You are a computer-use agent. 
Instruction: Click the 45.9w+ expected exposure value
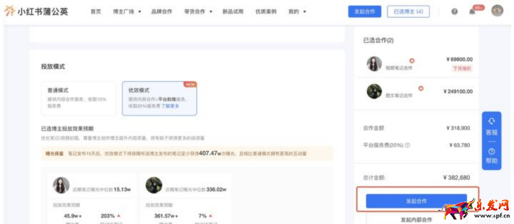click(73, 216)
